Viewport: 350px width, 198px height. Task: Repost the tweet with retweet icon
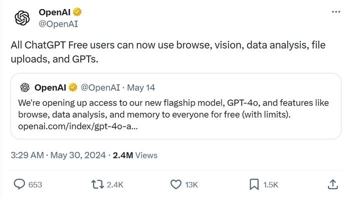97,184
